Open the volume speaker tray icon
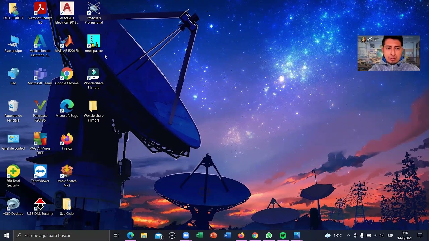 pyautogui.click(x=382, y=235)
